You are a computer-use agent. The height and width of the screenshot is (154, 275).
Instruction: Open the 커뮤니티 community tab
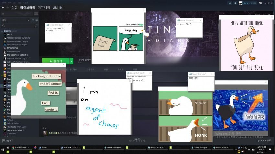tap(44, 8)
